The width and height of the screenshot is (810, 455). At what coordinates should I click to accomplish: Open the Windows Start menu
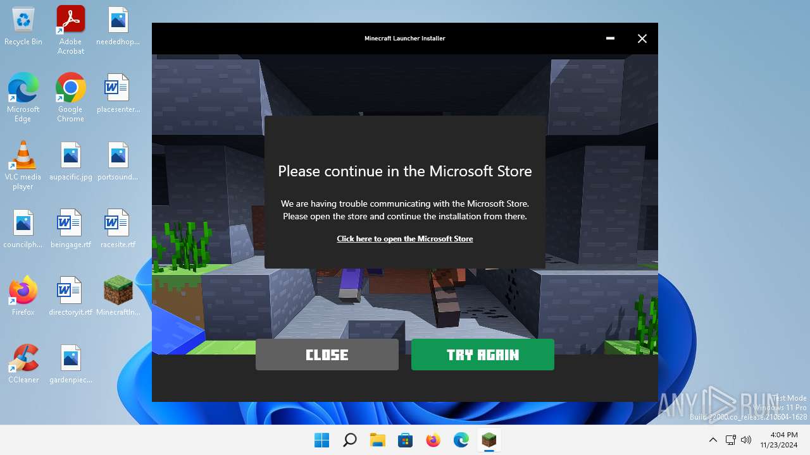click(321, 440)
